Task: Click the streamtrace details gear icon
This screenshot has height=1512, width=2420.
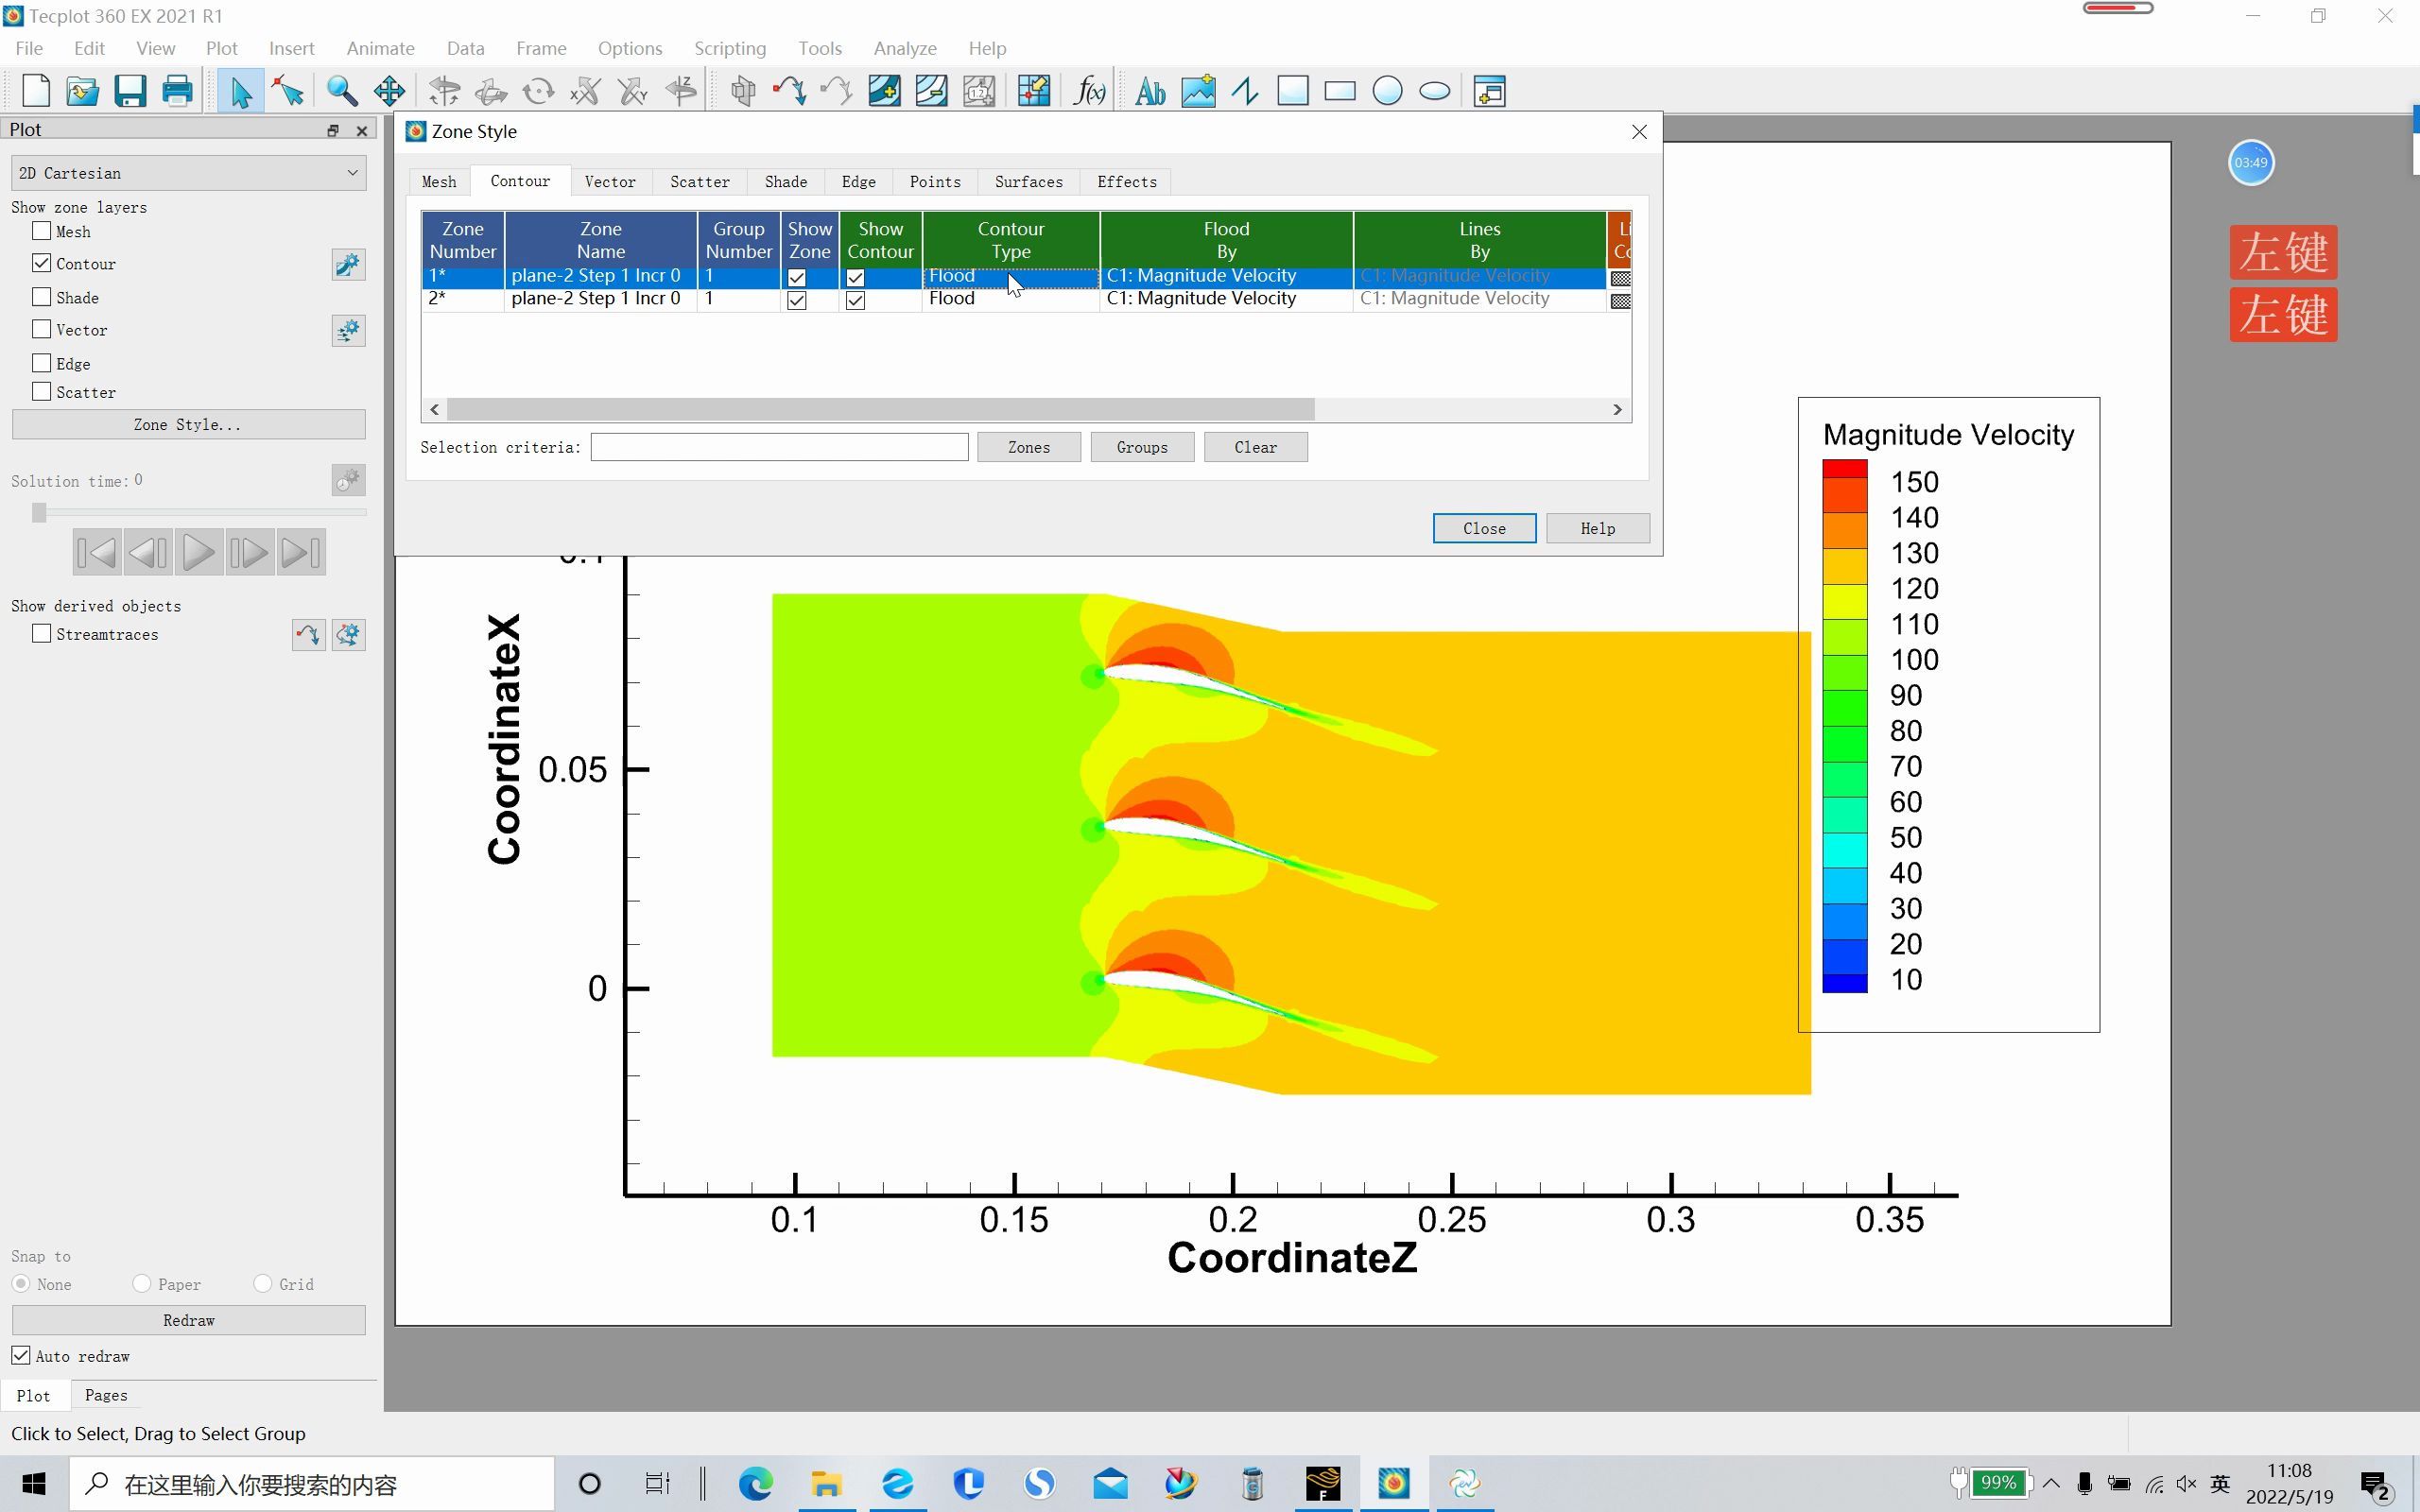Action: [x=348, y=635]
